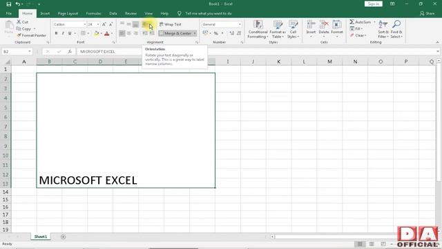Screen dimensions: 442x249
Task: Switch to the Formulas tab
Action: pyautogui.click(x=93, y=14)
